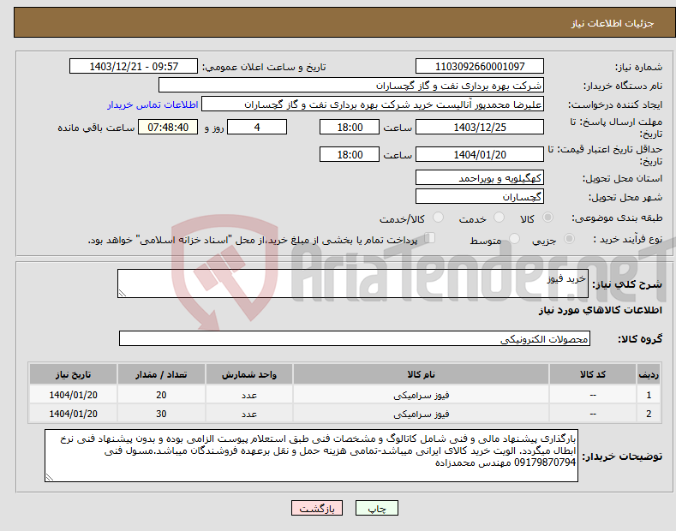Click response deadline date 1403/12/25
This screenshot has height=531, width=676.
click(480, 127)
